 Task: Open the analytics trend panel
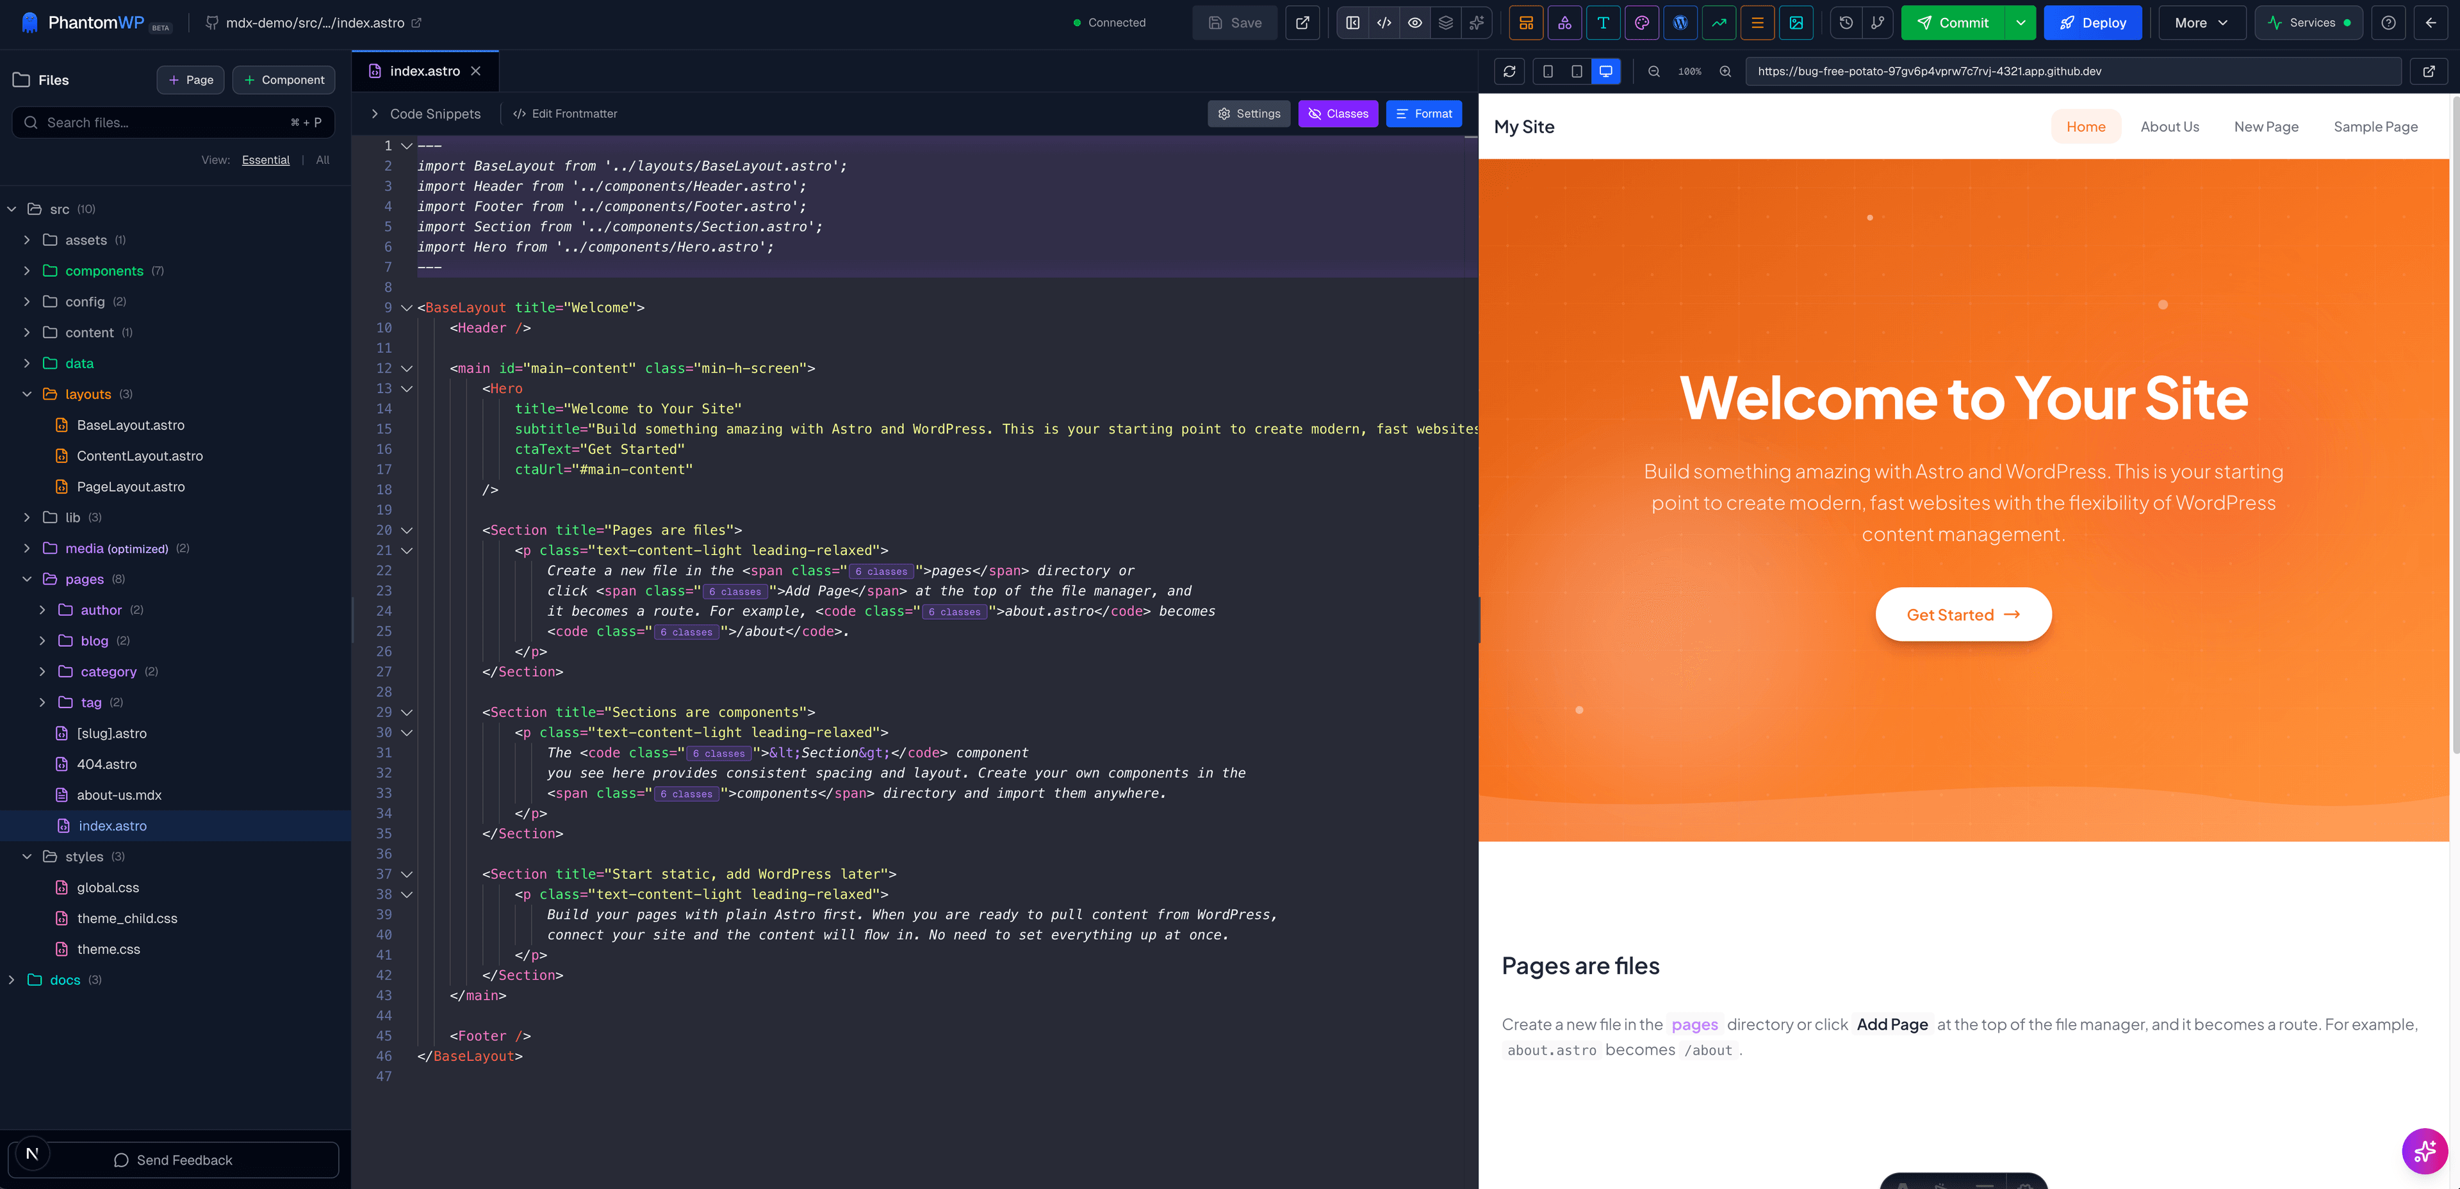(1719, 22)
